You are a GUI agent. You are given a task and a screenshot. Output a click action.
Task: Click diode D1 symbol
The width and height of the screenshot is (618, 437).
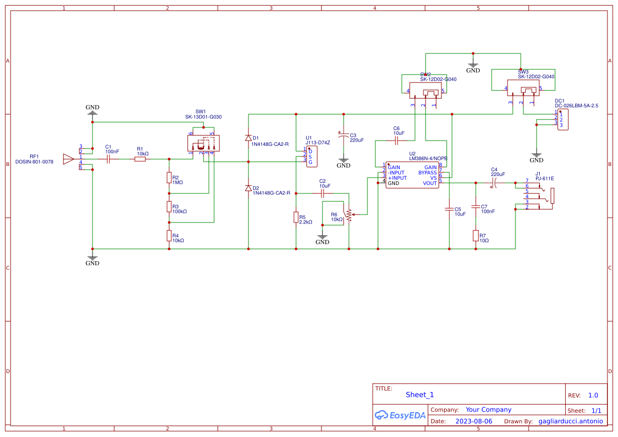248,138
